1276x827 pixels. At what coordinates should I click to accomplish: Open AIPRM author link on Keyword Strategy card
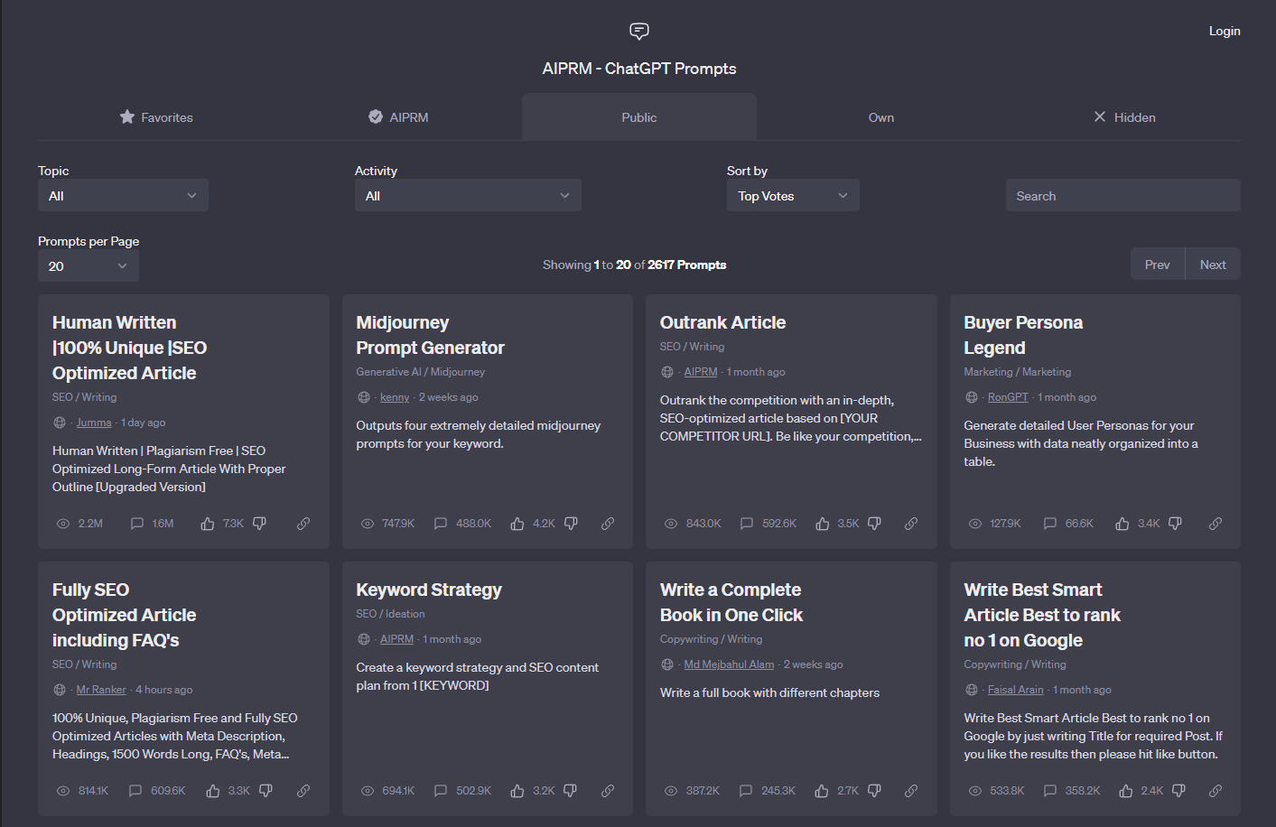click(x=396, y=639)
